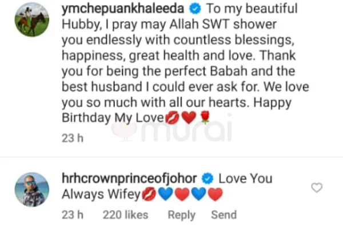Click the last red heart after Wifey
343x229 pixels.
pos(216,194)
